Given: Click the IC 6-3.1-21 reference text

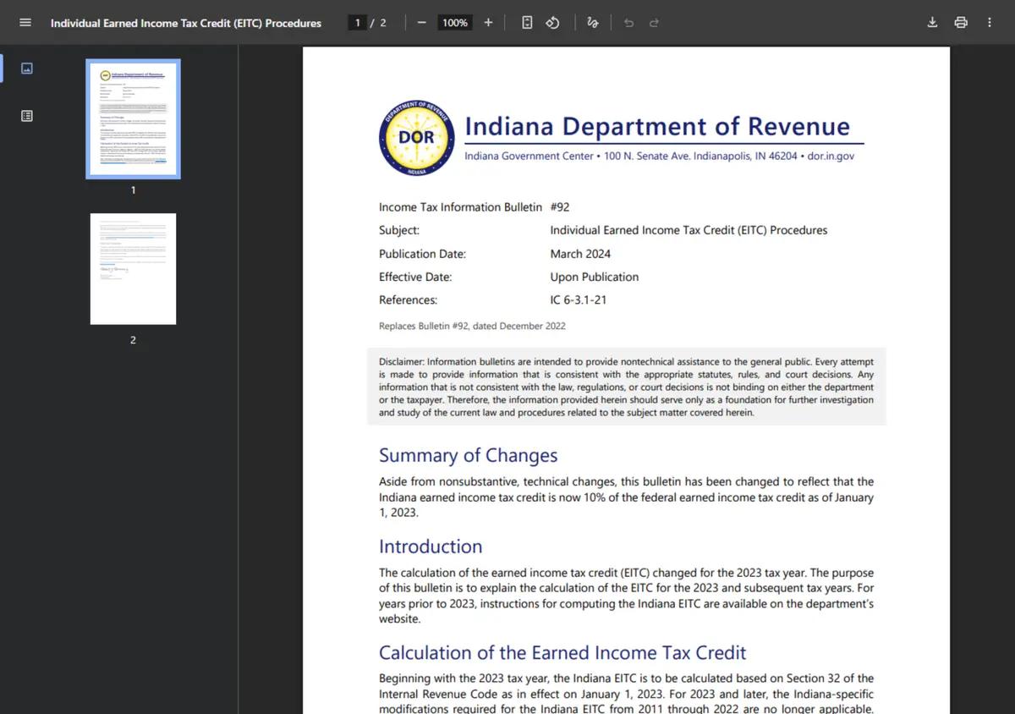Looking at the screenshot, I should click(579, 300).
